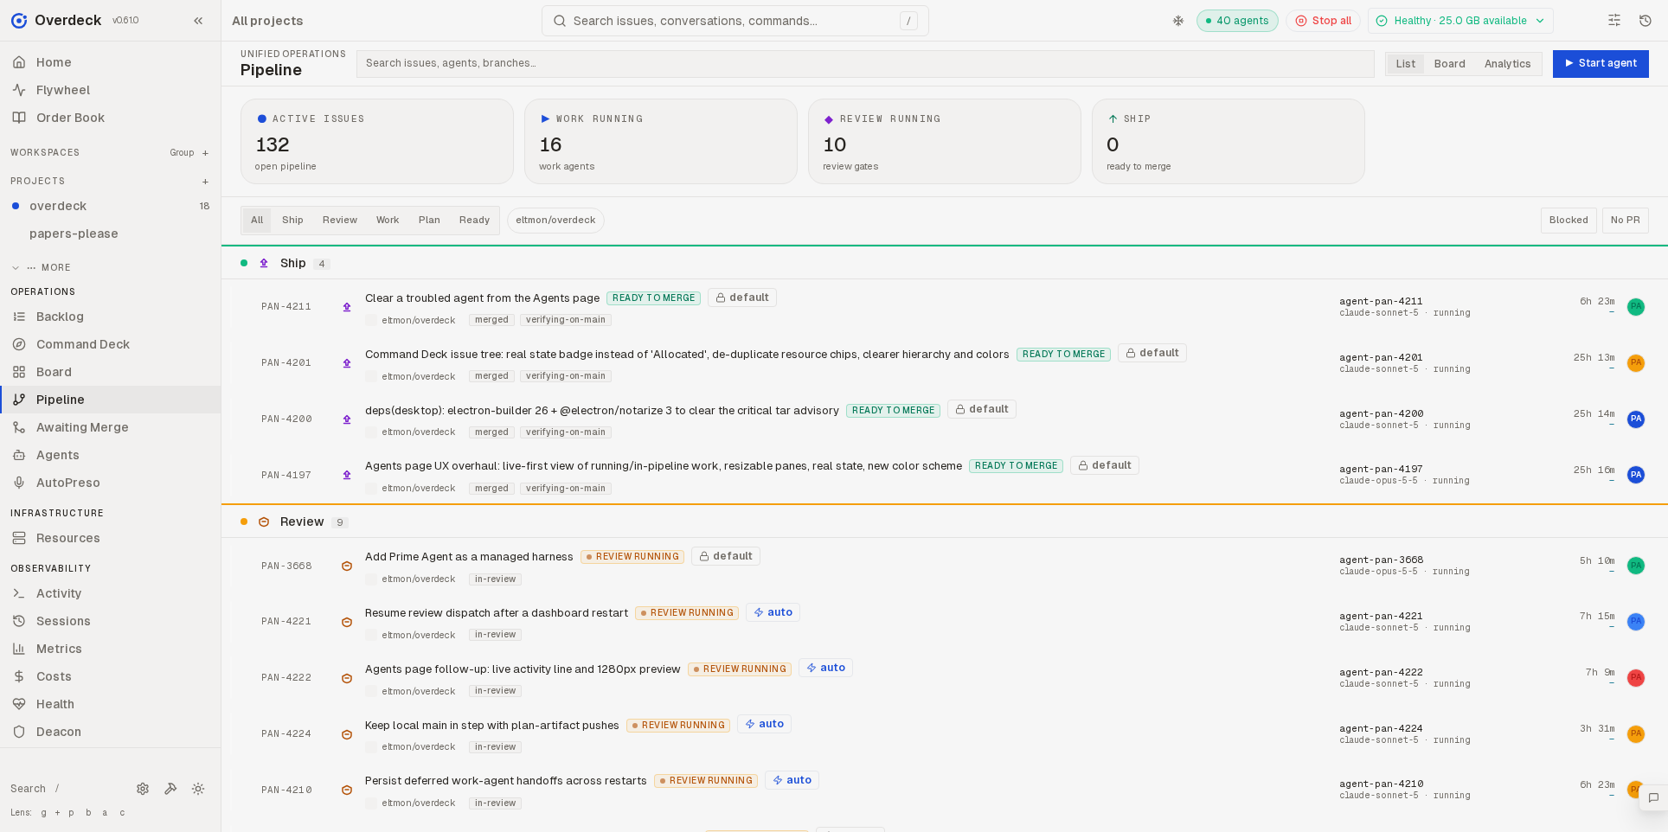Select the Review filter tab
This screenshot has height=832, width=1668.
pos(339,221)
